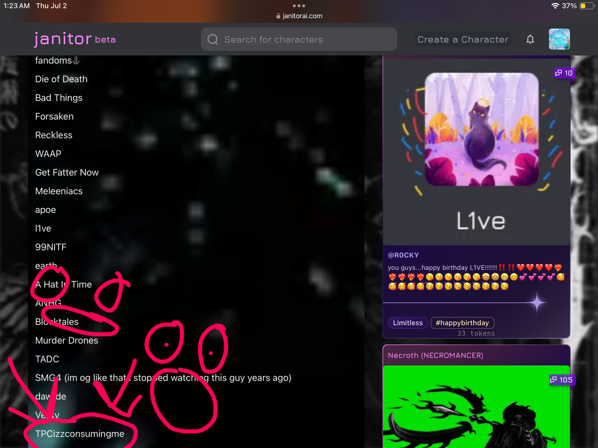
Task: Tap the three-dot multitasking menu
Action: click(299, 6)
